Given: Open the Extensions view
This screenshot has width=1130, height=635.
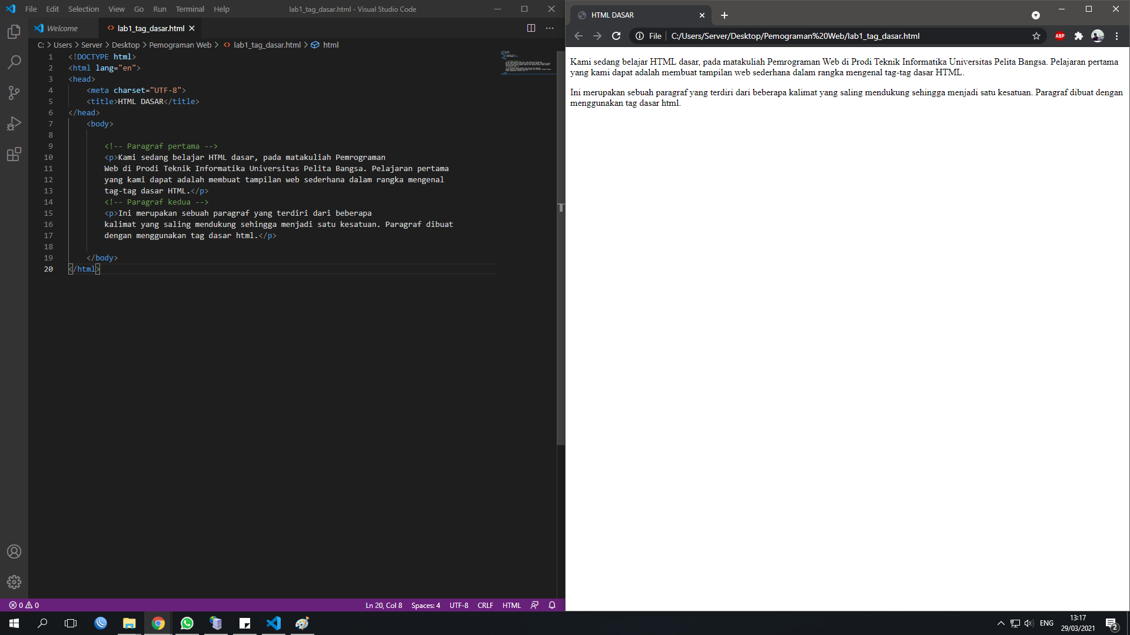Looking at the screenshot, I should click(14, 155).
